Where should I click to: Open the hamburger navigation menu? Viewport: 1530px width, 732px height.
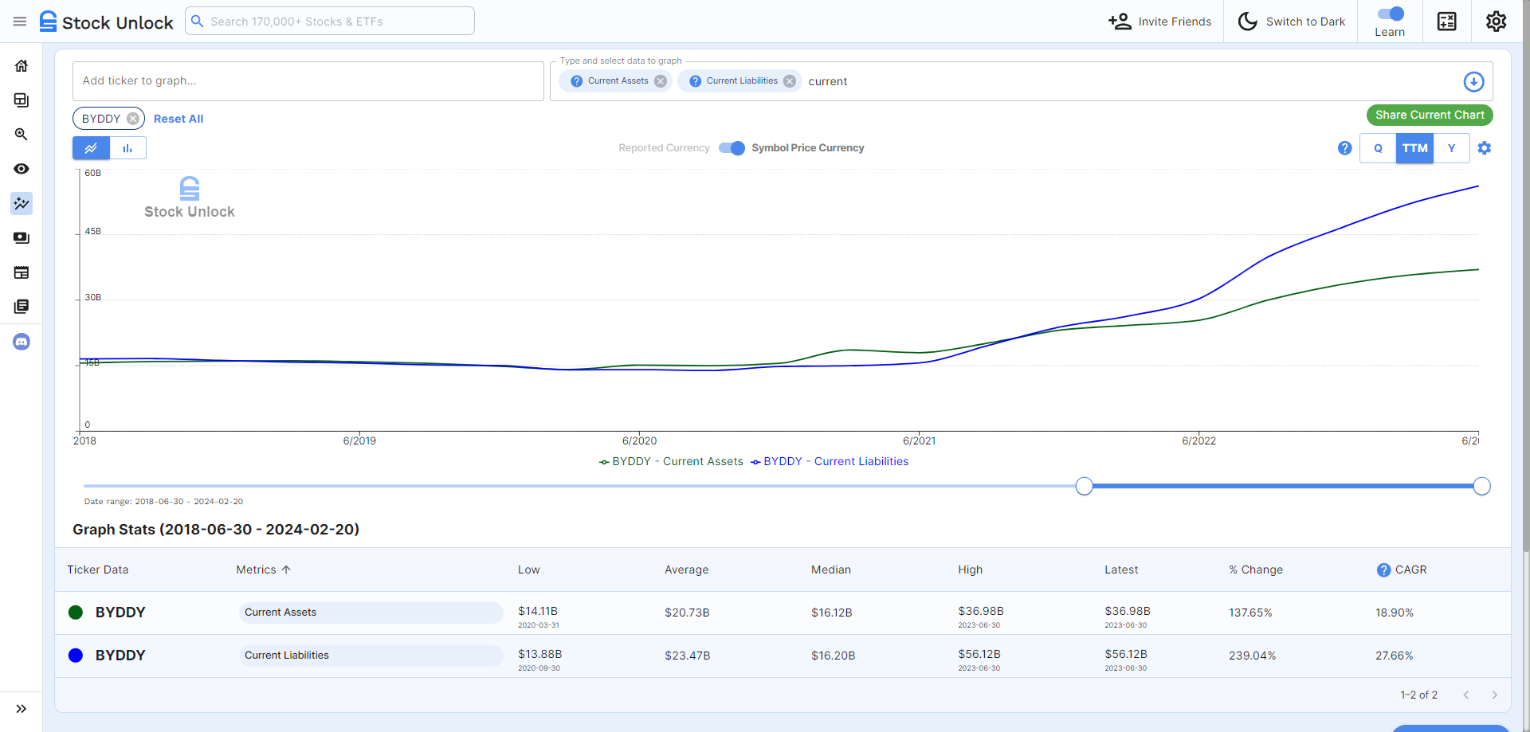(x=20, y=22)
